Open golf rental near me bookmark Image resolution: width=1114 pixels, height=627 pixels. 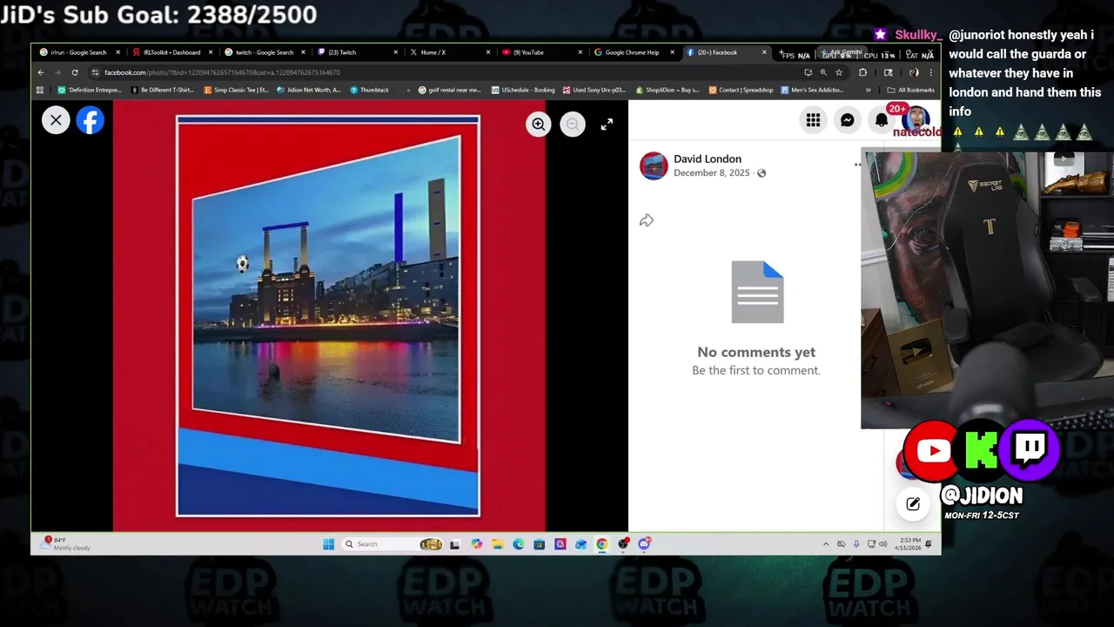coord(449,90)
